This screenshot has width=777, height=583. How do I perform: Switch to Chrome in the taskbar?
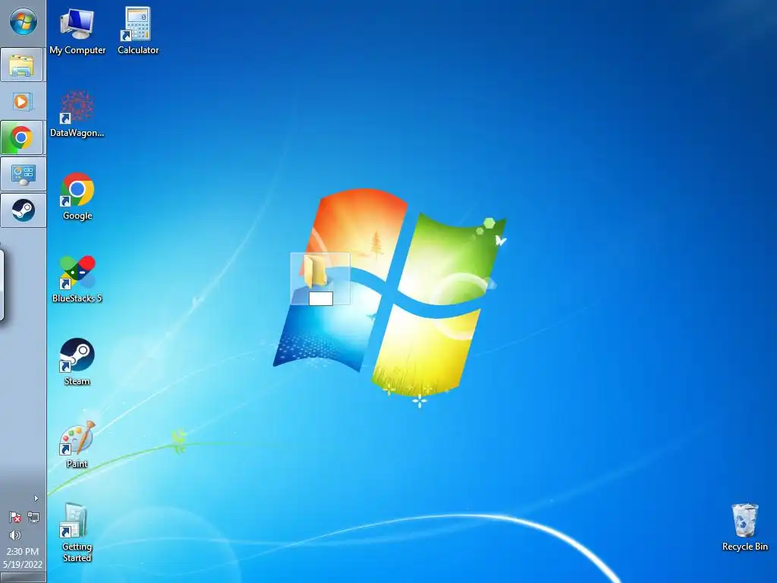(23, 137)
